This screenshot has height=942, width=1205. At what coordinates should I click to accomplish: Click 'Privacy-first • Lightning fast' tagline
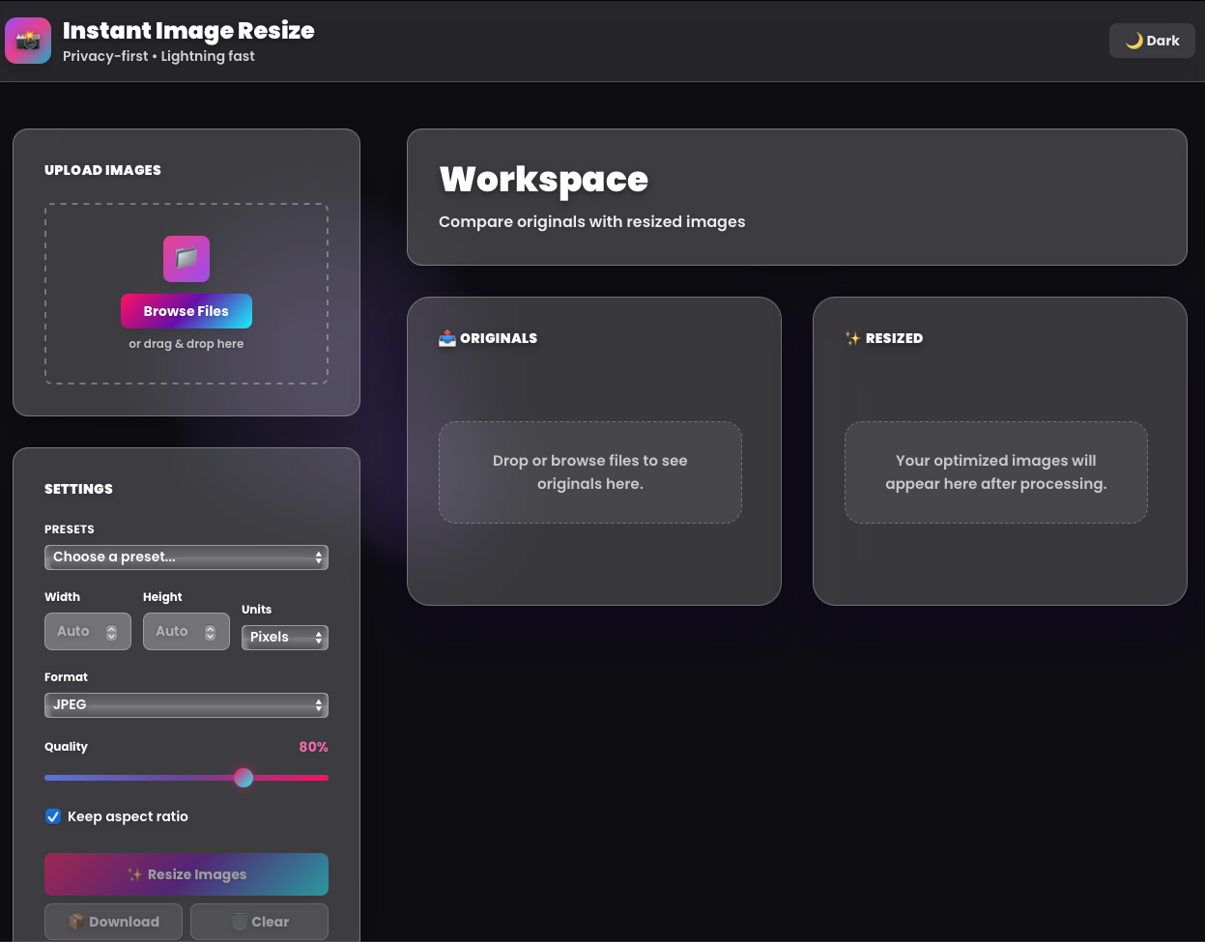coord(158,56)
